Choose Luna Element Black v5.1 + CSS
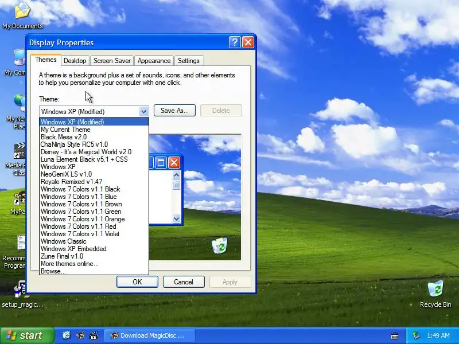459x344 pixels. pyautogui.click(x=94, y=159)
